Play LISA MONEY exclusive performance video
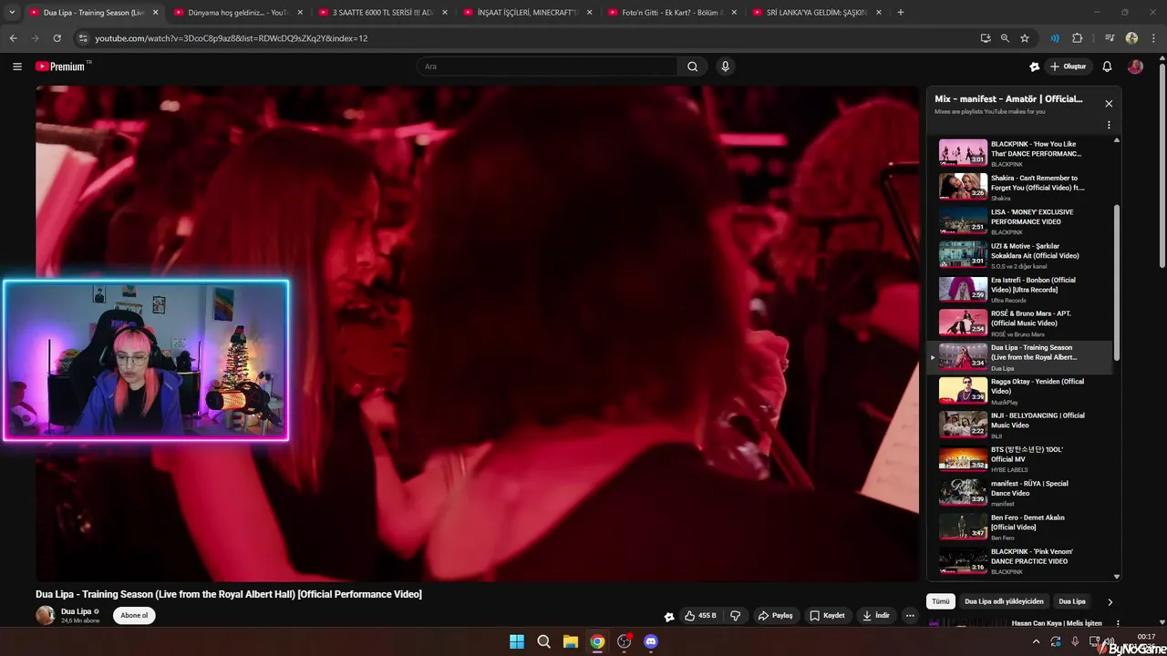 click(x=1019, y=220)
